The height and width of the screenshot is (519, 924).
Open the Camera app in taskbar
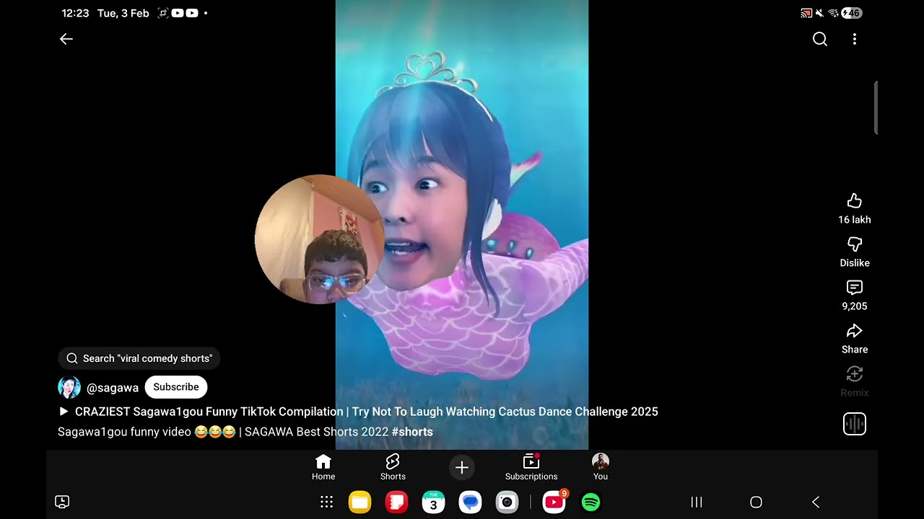click(x=507, y=502)
